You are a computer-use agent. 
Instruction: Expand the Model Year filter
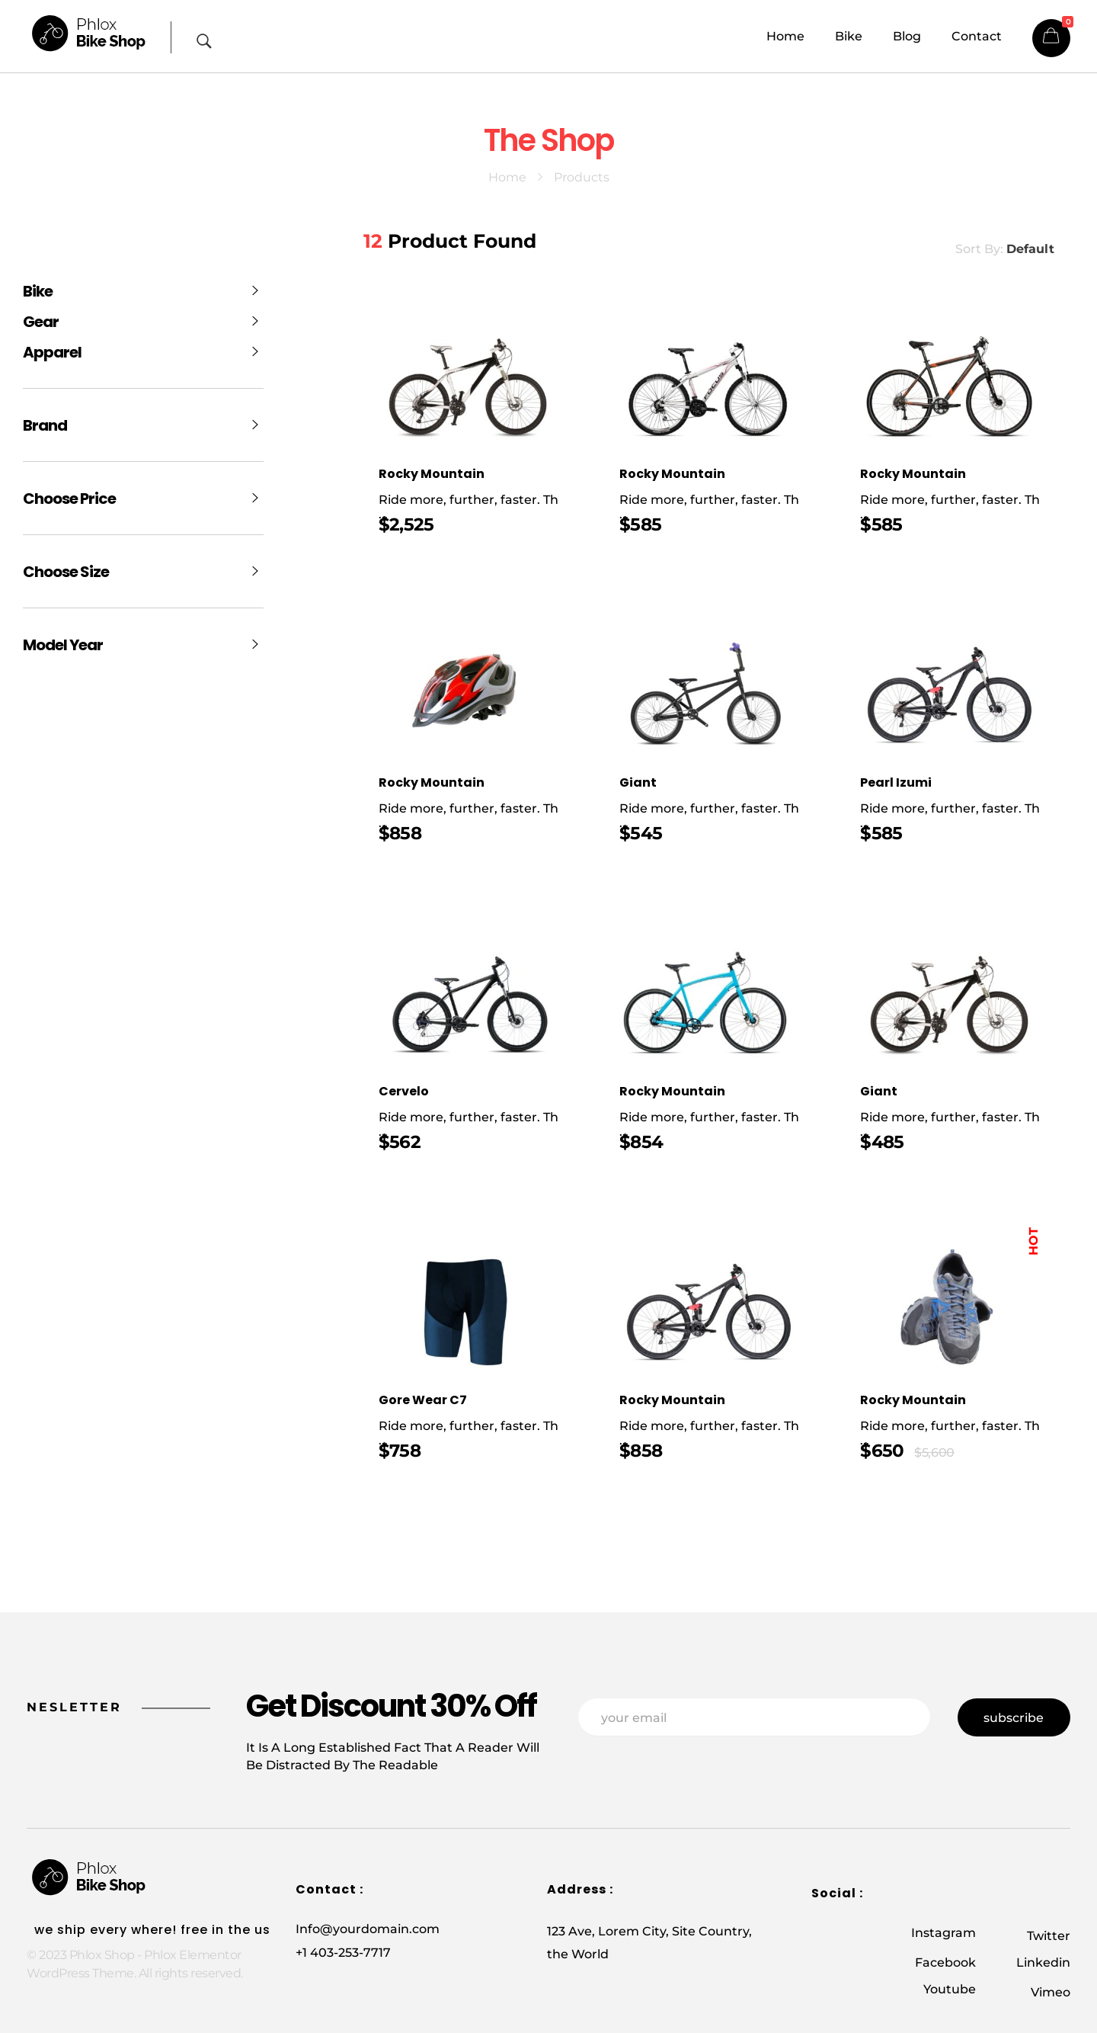(254, 644)
